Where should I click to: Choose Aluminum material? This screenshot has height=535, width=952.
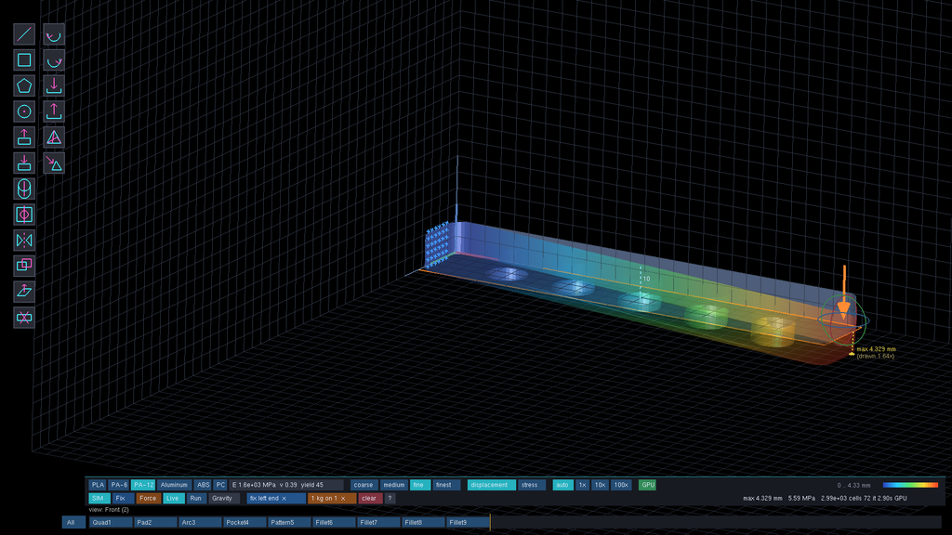(174, 485)
